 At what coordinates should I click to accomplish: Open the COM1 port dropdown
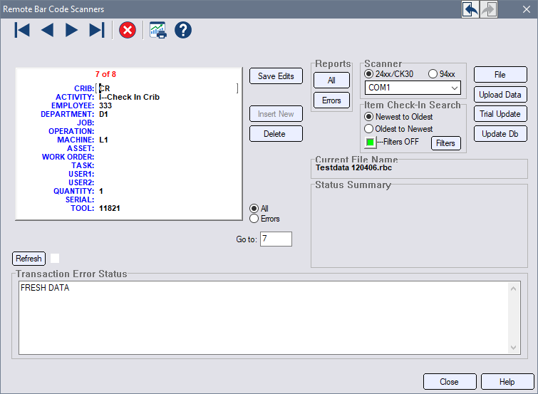click(x=413, y=88)
